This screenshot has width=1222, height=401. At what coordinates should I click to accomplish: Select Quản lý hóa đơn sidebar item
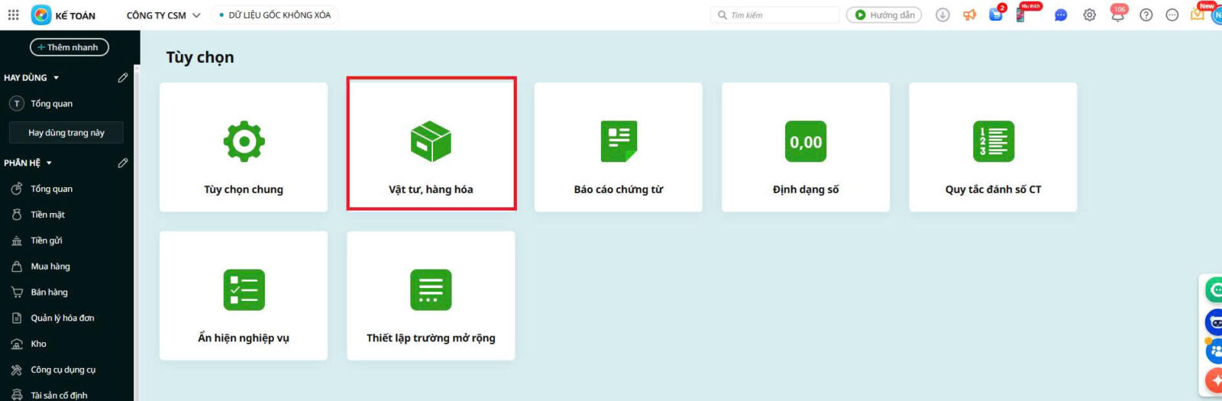(x=62, y=318)
